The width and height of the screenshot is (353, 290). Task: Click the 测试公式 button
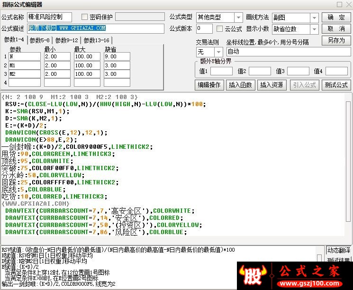(x=336, y=85)
